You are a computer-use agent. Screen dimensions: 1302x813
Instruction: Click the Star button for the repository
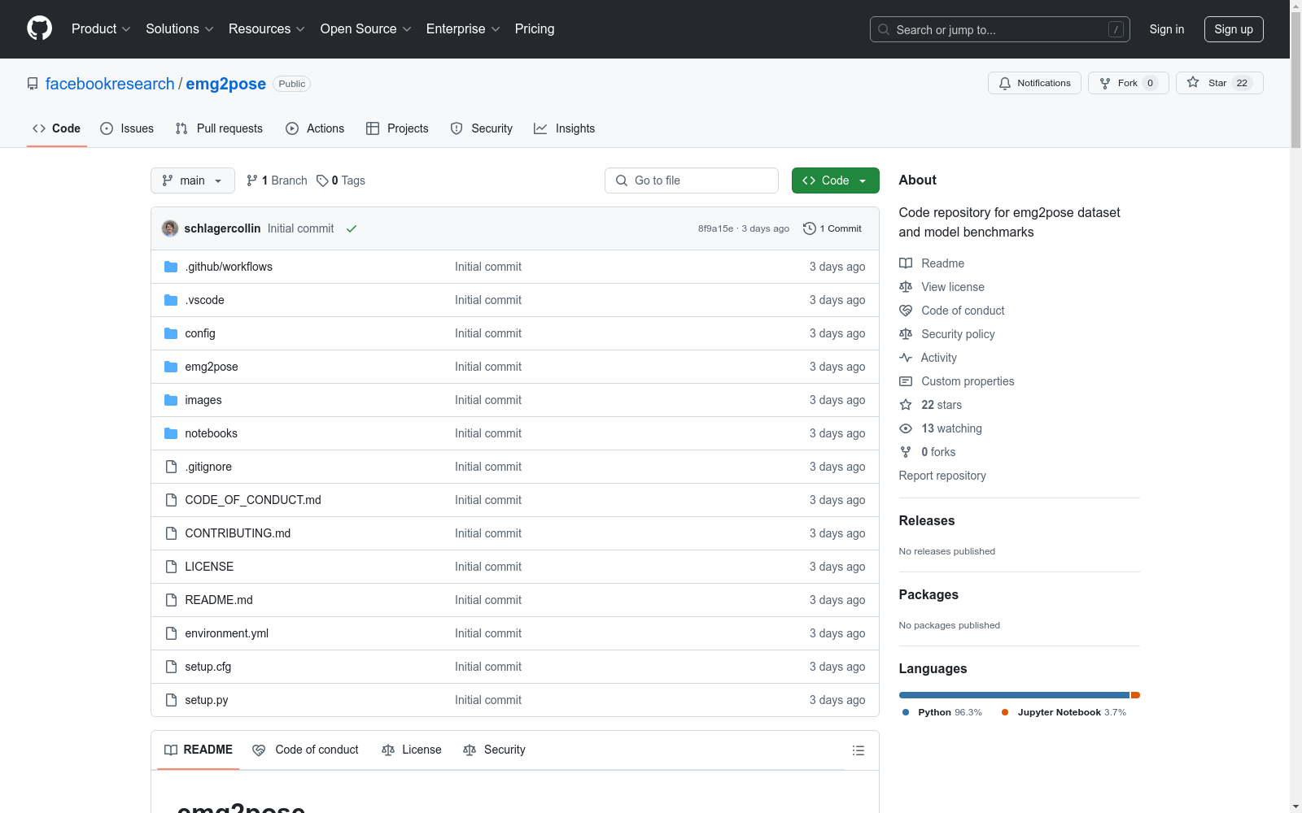[x=1208, y=83]
